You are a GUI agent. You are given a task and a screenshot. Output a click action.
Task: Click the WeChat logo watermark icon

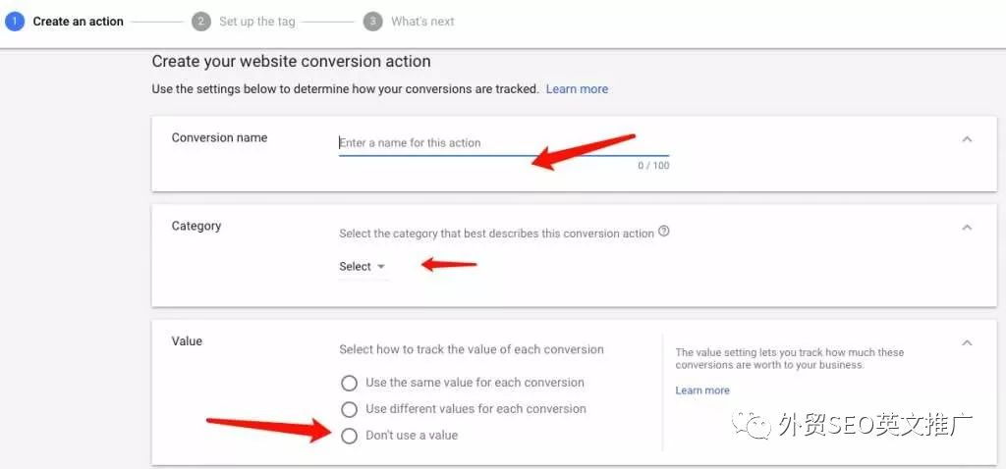[x=753, y=425]
